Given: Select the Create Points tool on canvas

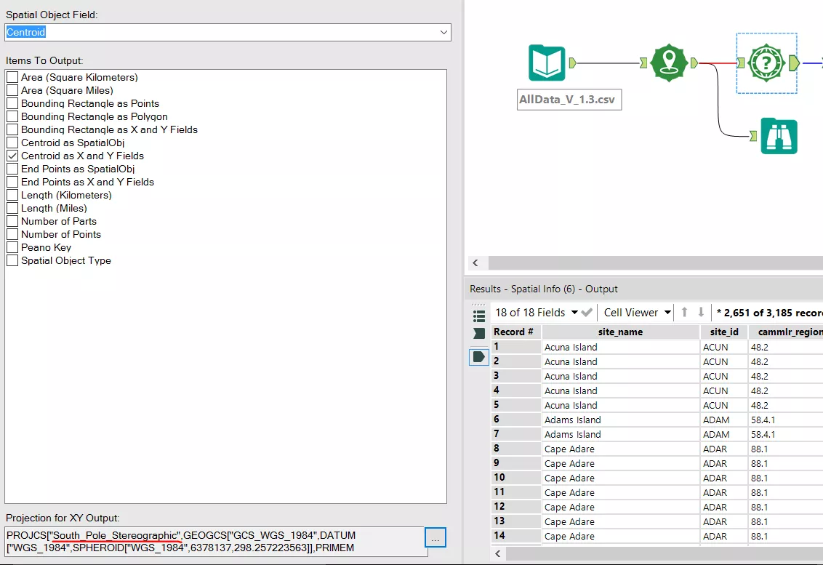Looking at the screenshot, I should [669, 63].
